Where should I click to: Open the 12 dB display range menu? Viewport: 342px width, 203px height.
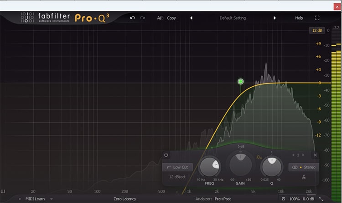pos(317,30)
